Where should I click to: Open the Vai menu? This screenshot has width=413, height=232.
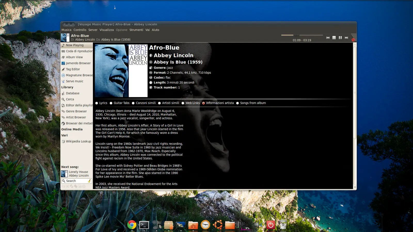[x=147, y=30]
